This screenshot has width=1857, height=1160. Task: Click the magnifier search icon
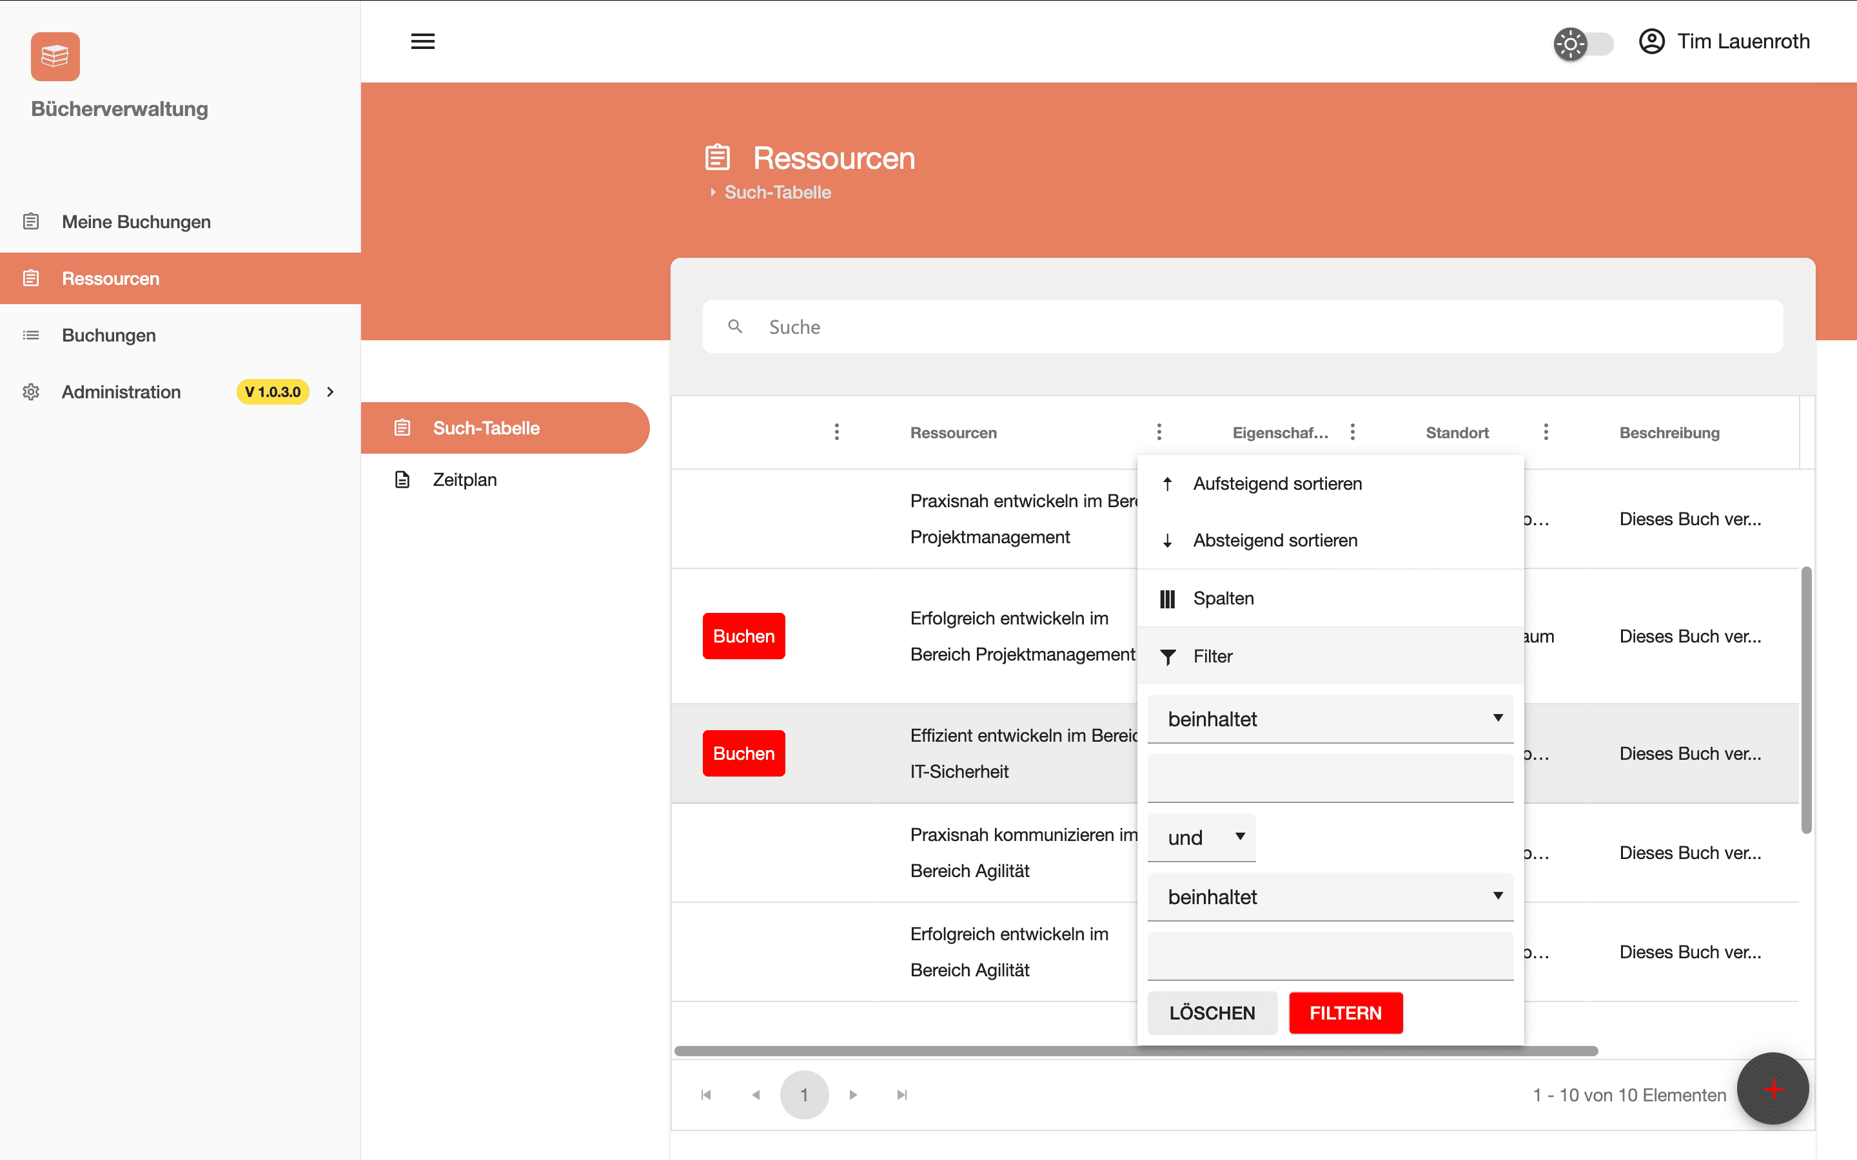click(x=735, y=327)
